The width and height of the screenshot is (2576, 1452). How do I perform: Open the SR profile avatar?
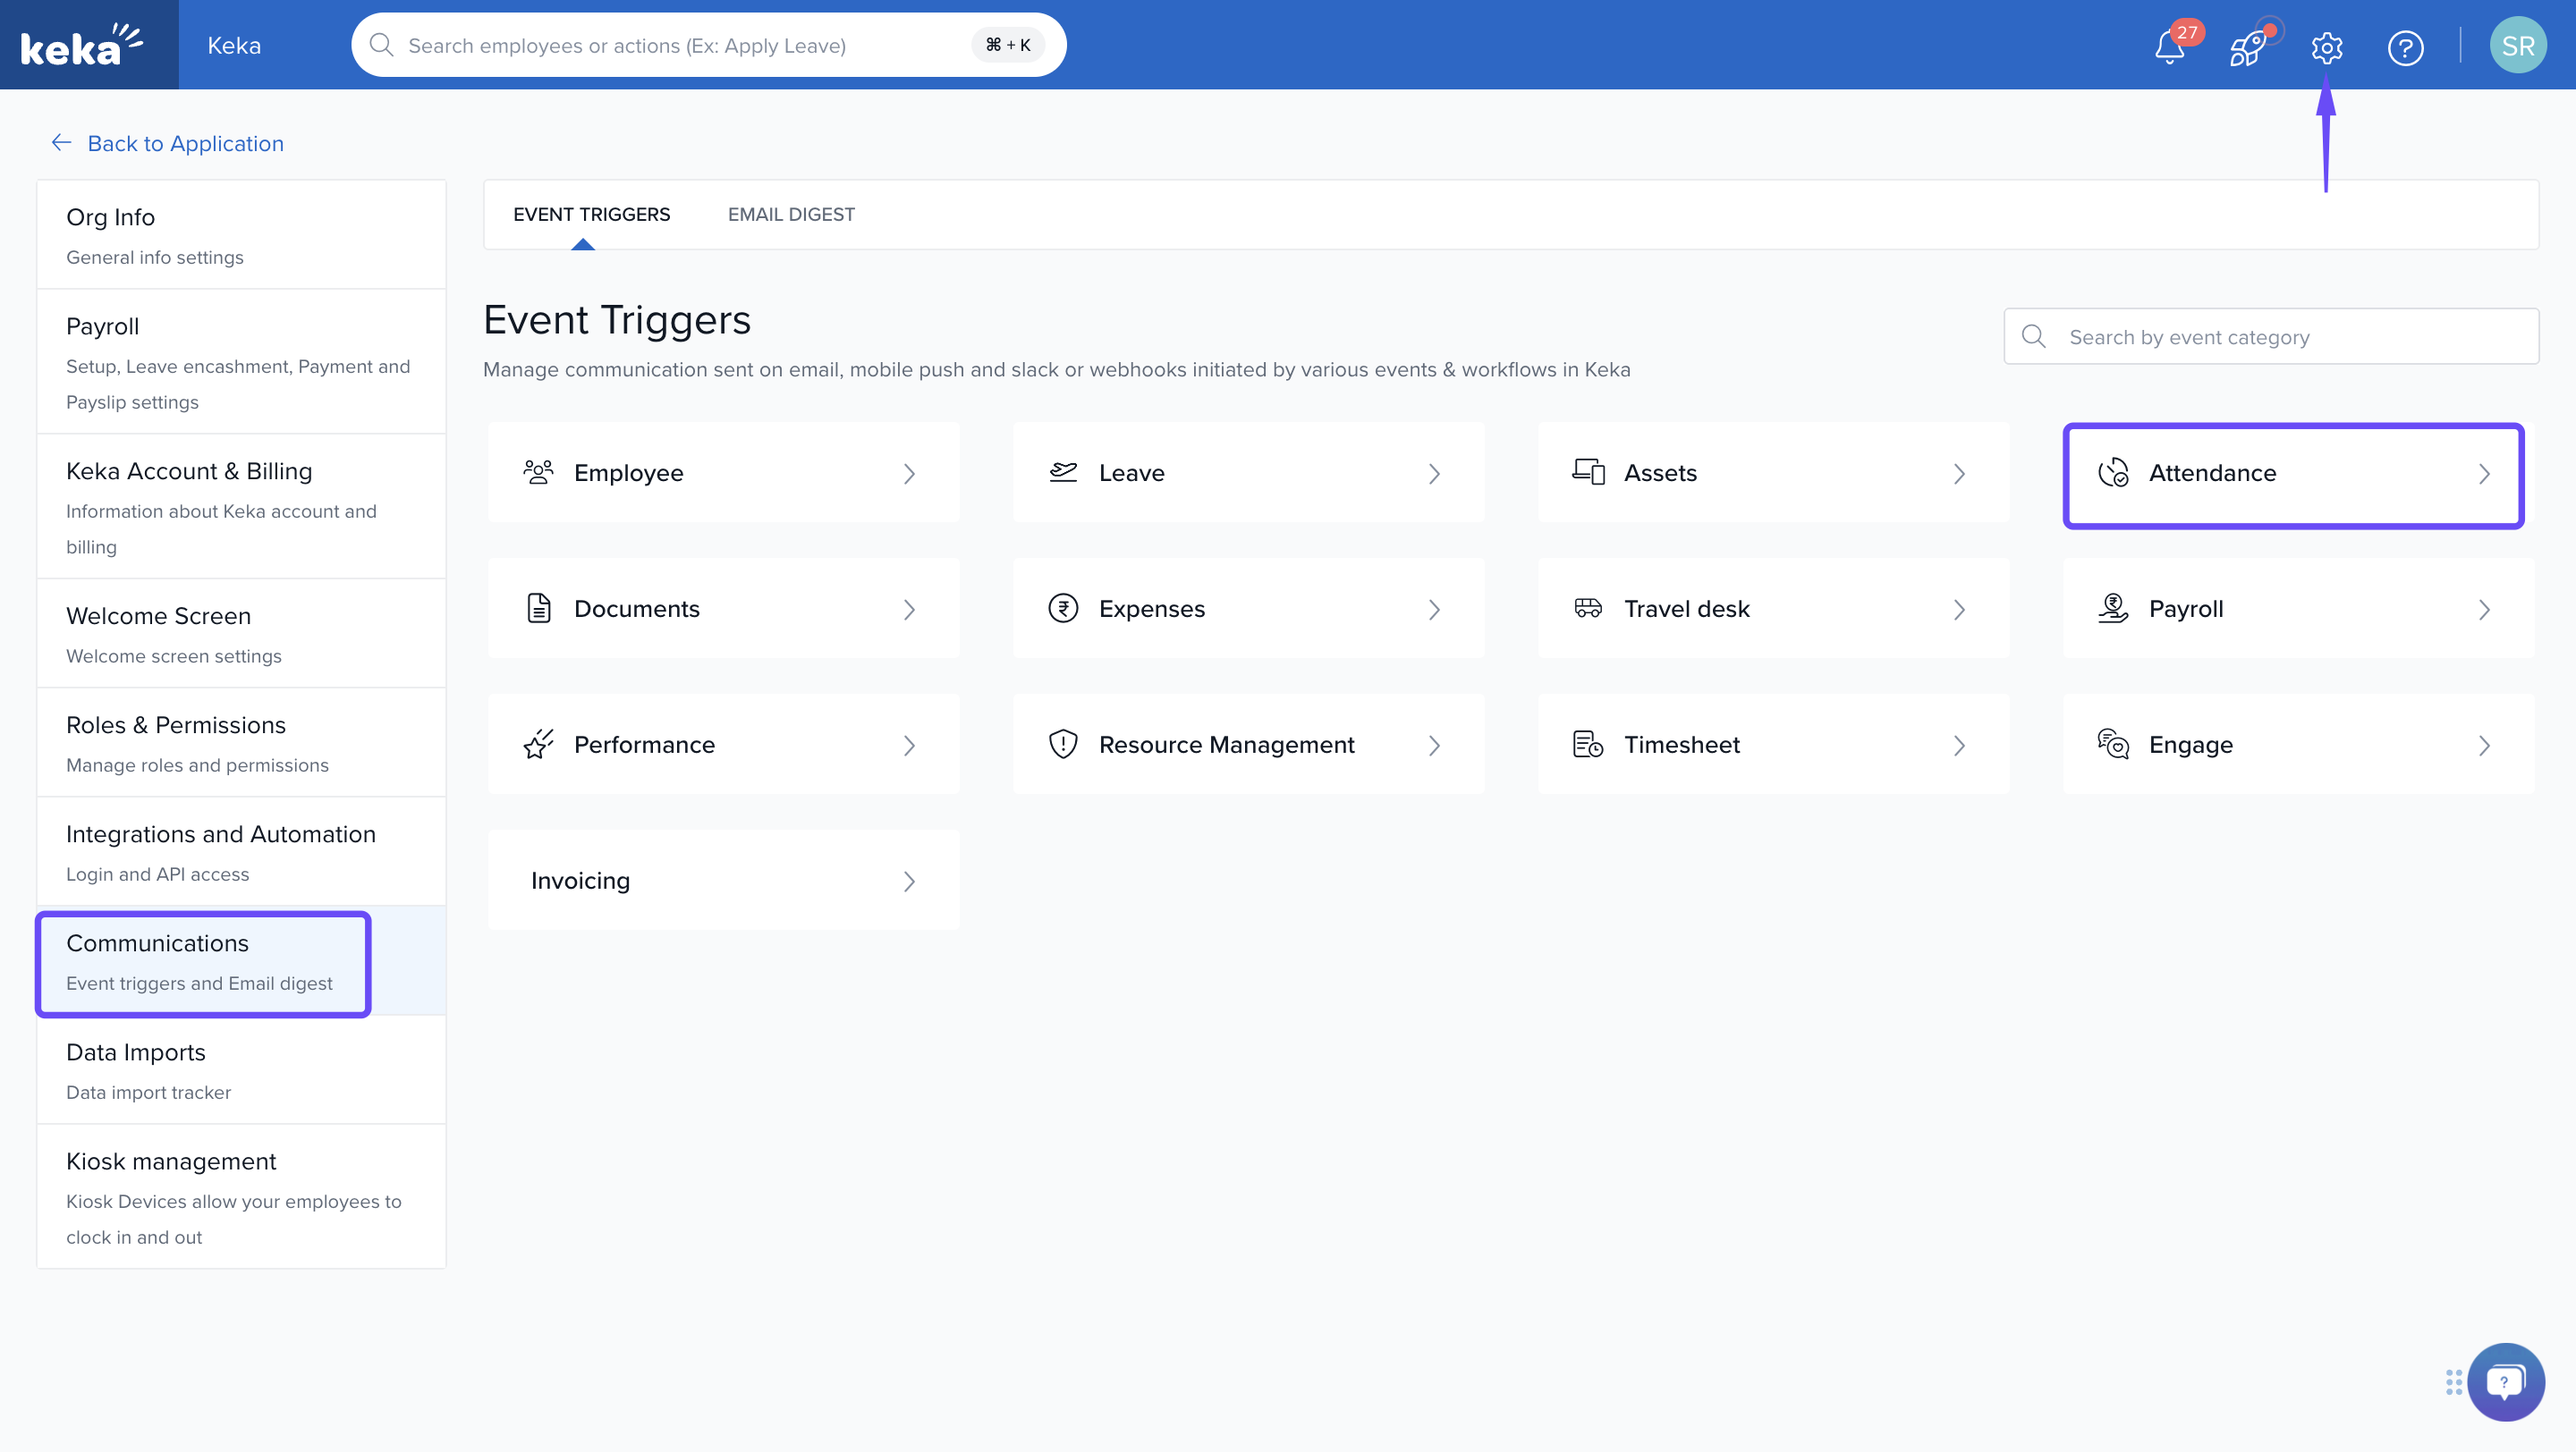(x=2517, y=46)
